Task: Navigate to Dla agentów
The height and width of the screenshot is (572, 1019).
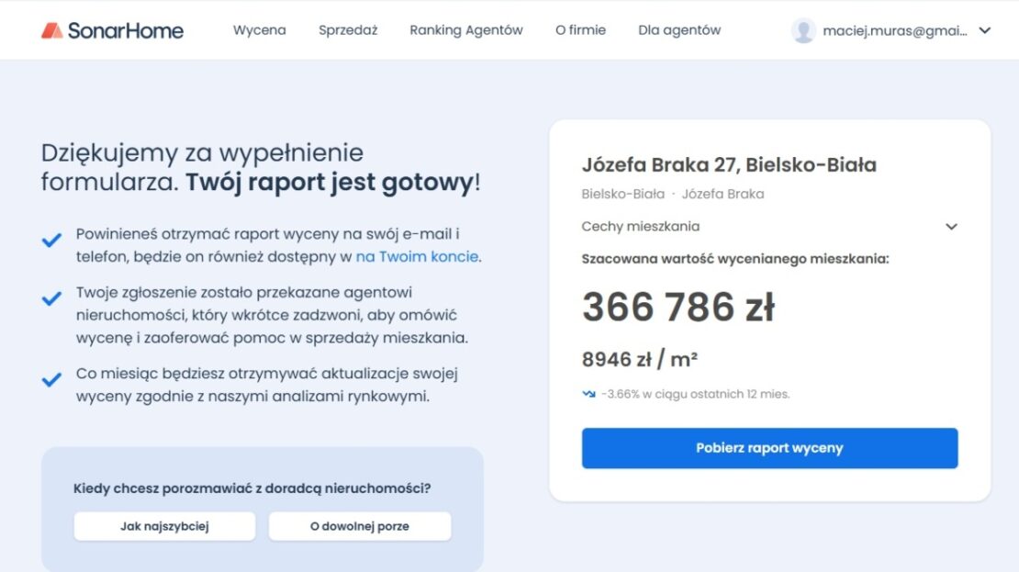Action: click(679, 30)
